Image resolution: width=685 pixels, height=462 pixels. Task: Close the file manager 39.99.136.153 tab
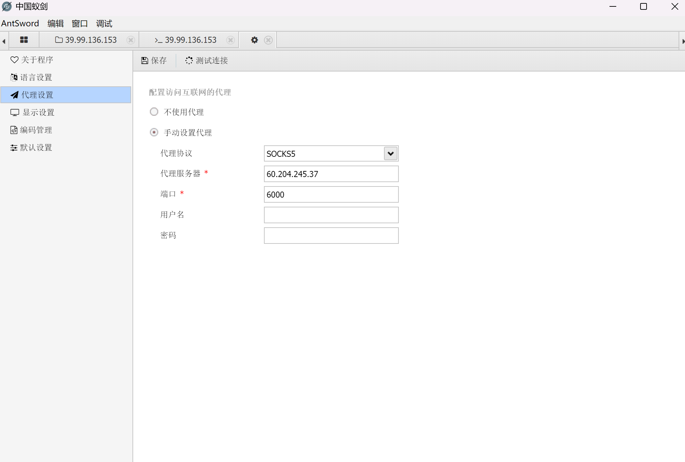coord(131,40)
